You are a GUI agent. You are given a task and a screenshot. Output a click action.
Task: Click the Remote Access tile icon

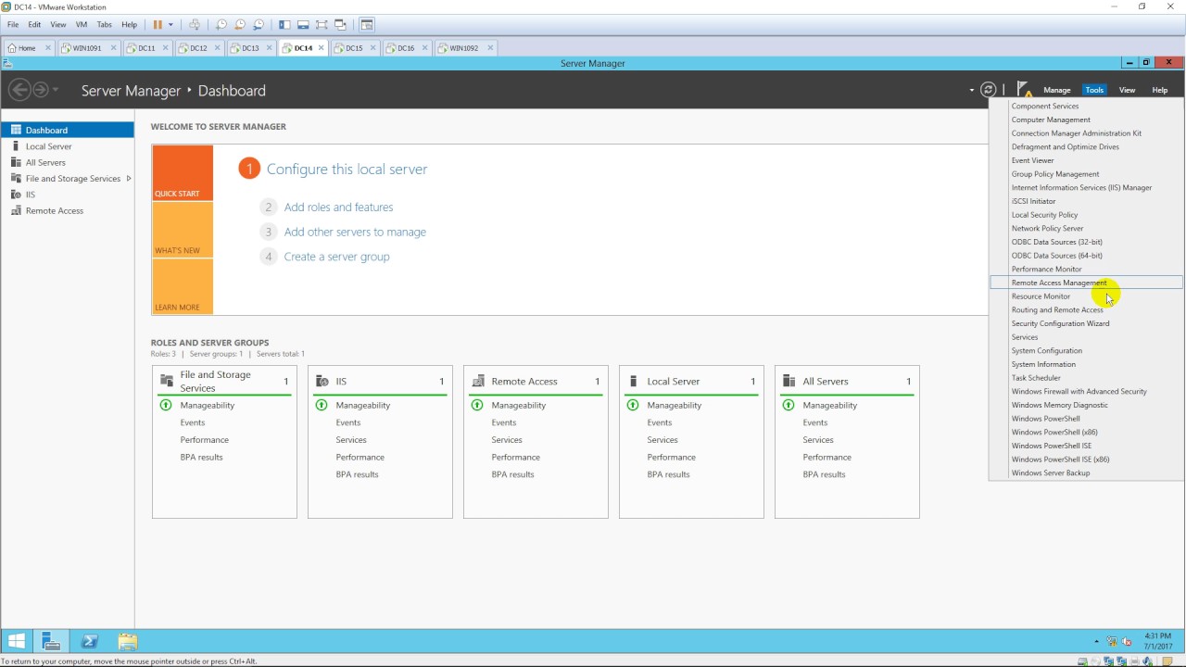click(x=478, y=381)
